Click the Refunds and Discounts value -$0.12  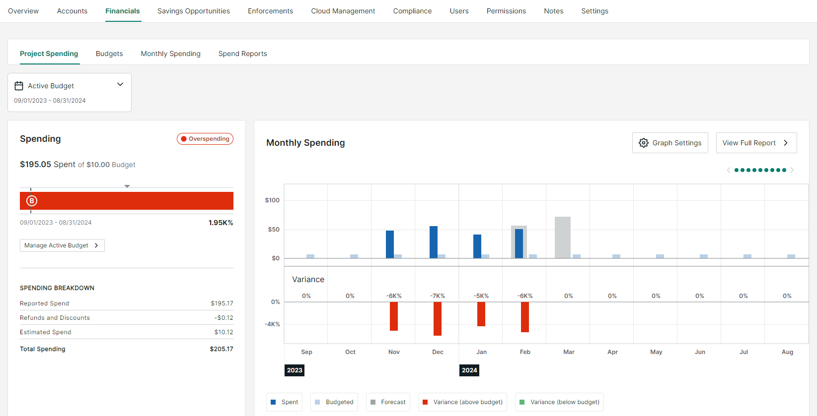click(x=223, y=318)
